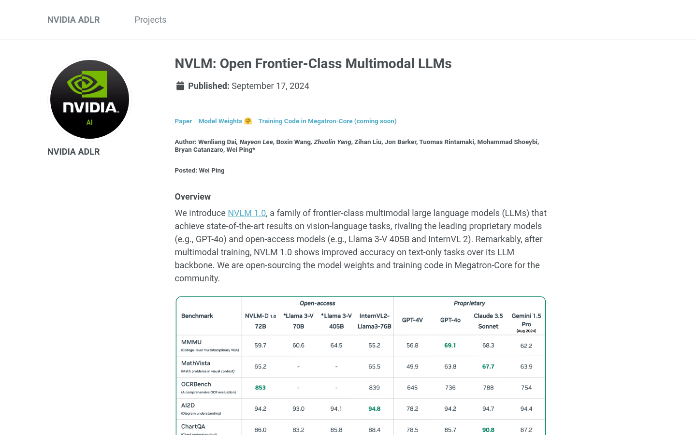Image resolution: width=696 pixels, height=435 pixels.
Task: Follow the NVLM 1.0 hyperlink in overview
Action: pyautogui.click(x=246, y=213)
